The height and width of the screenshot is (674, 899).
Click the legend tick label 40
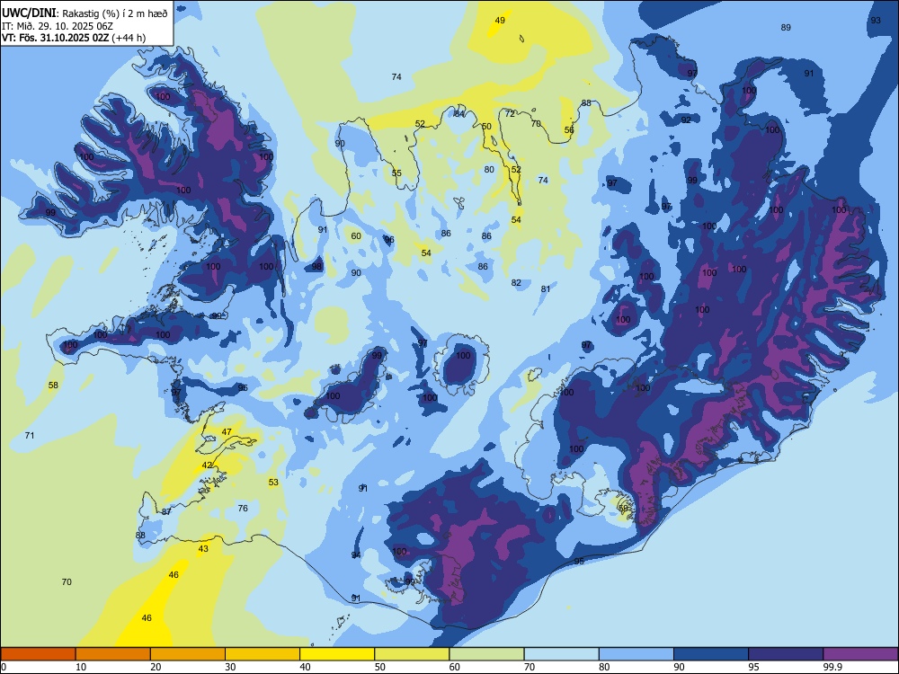[305, 667]
